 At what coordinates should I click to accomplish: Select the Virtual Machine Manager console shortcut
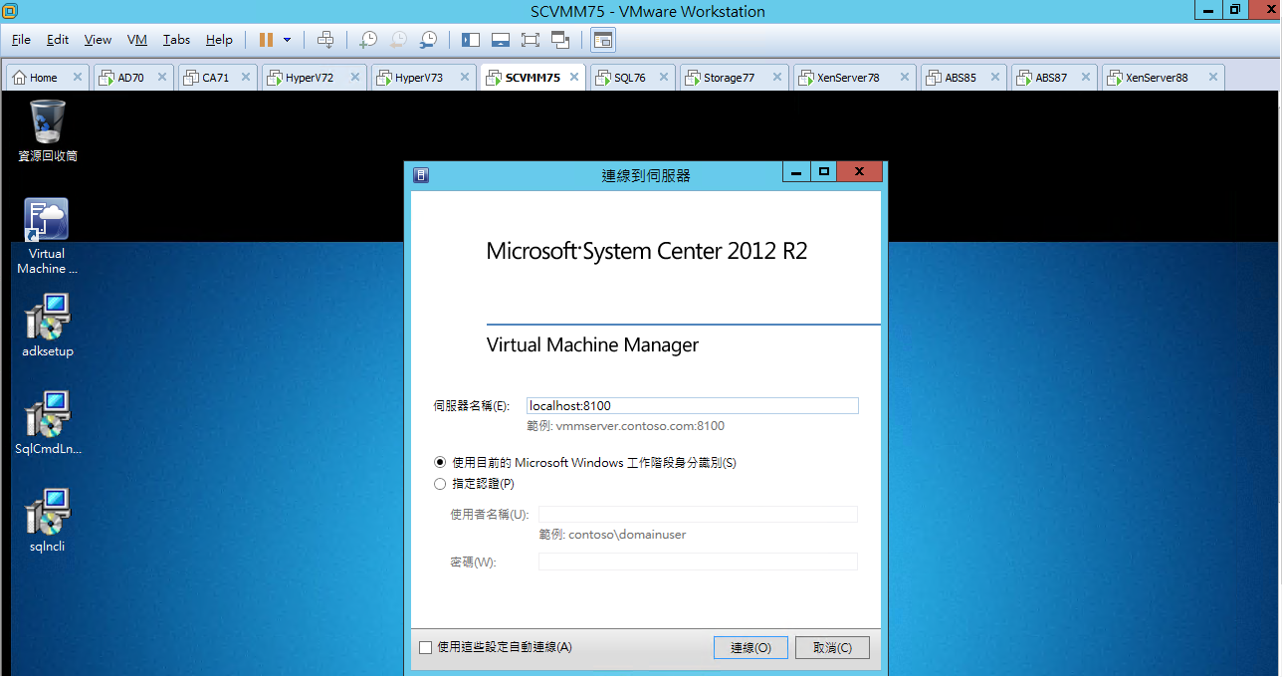coord(47,236)
